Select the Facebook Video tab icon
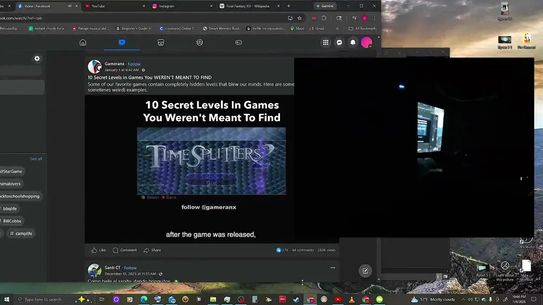Viewport: 543px width, 305px height. point(122,42)
